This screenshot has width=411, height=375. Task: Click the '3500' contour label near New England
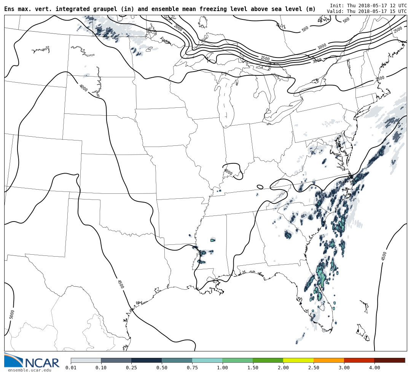click(x=379, y=78)
